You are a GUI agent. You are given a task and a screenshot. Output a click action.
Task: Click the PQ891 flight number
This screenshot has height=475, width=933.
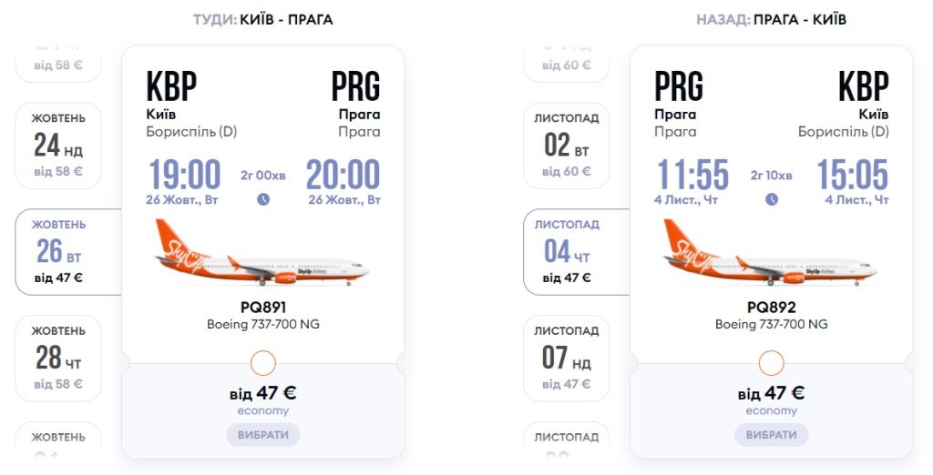point(262,308)
